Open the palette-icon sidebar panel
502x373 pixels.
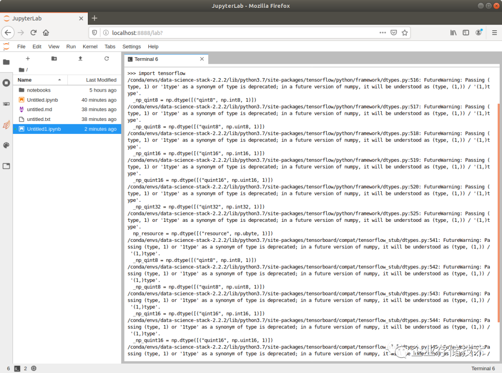click(6, 146)
